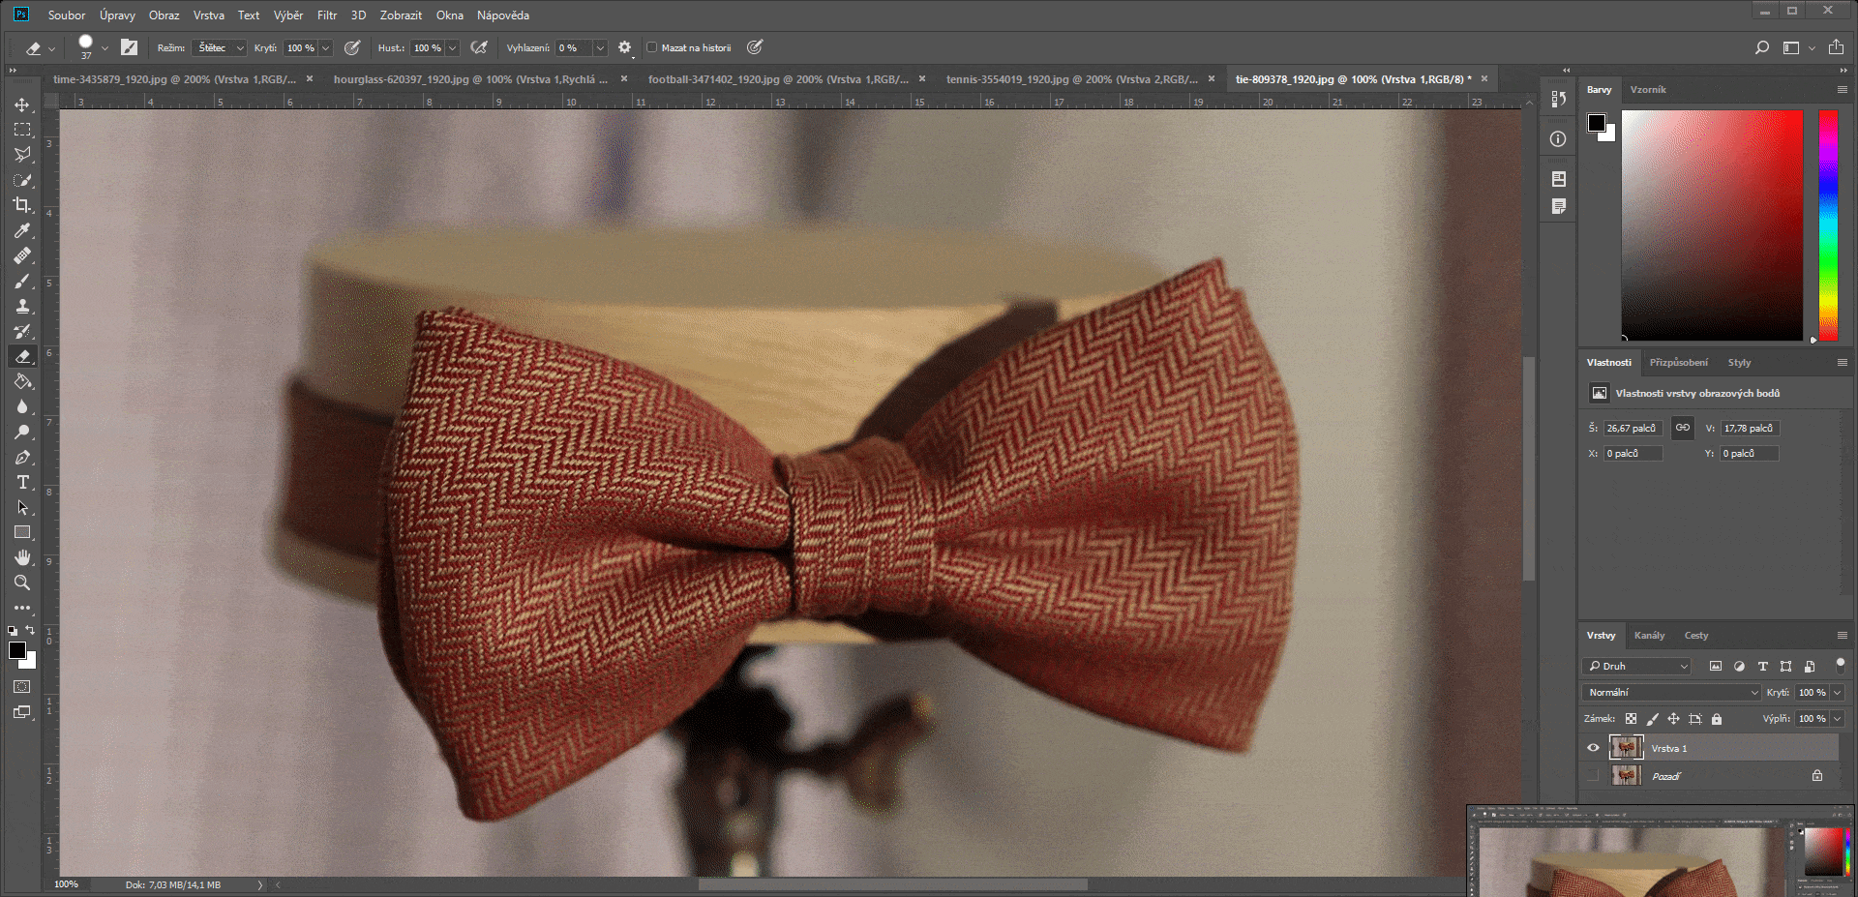This screenshot has height=897, width=1858.
Task: Select the Eyedropper tool
Action: point(22,230)
